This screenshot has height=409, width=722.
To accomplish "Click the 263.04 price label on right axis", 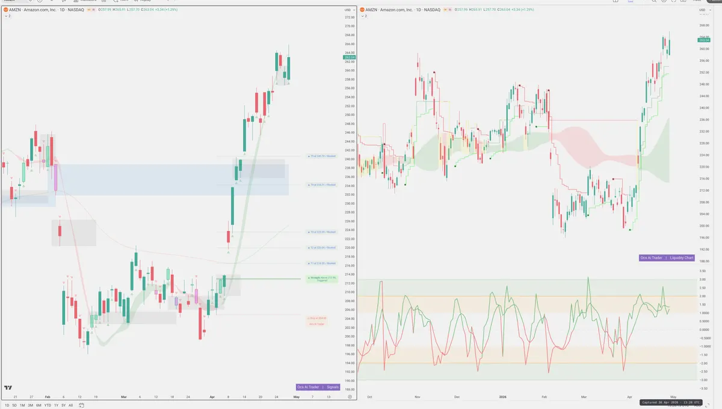I will (703, 40).
